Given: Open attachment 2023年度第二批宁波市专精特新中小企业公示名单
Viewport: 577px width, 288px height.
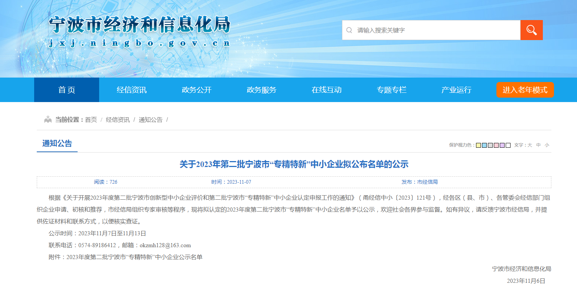Looking at the screenshot, I should point(134,257).
